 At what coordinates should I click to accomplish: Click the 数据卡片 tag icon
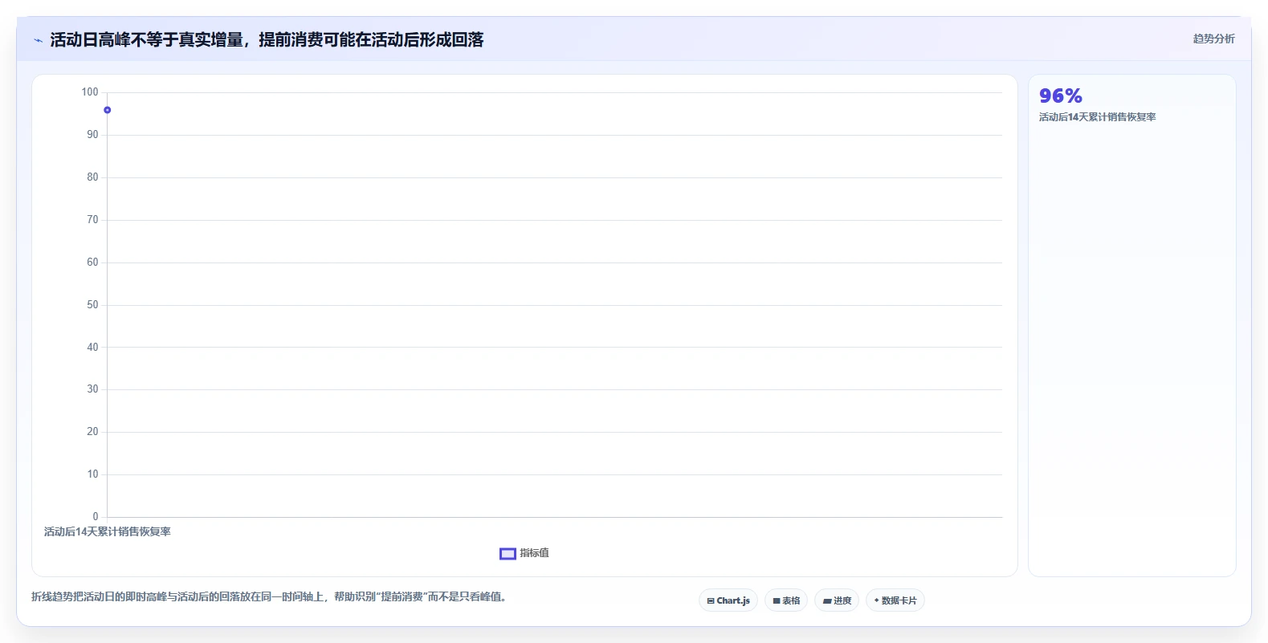tap(876, 600)
